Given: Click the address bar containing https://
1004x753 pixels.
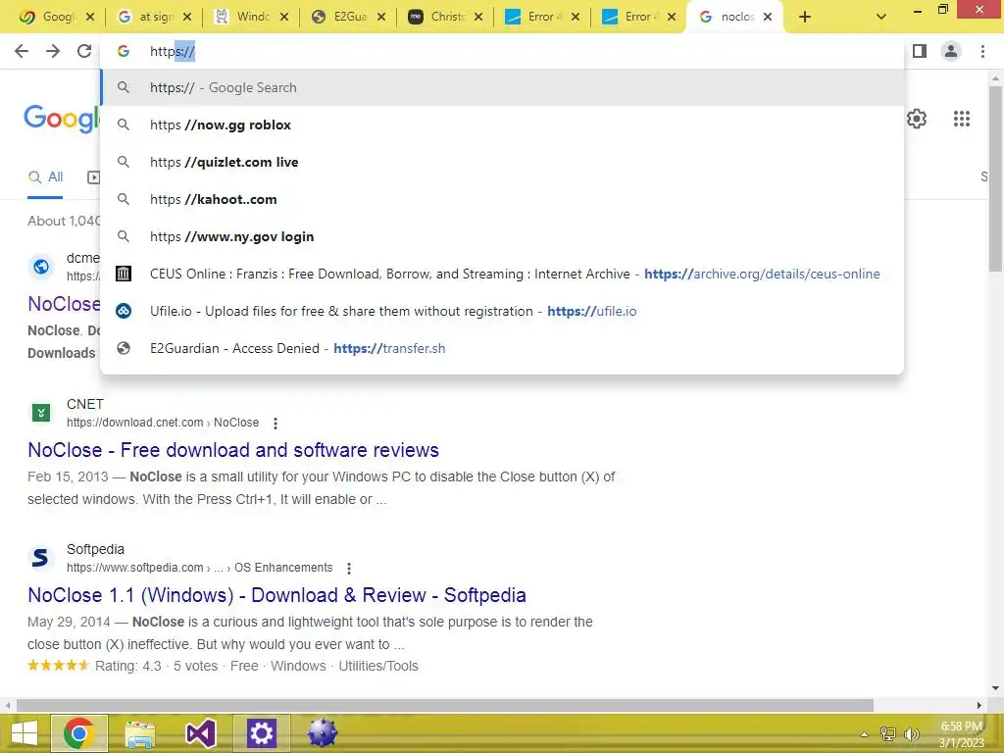Looking at the screenshot, I should click(503, 51).
